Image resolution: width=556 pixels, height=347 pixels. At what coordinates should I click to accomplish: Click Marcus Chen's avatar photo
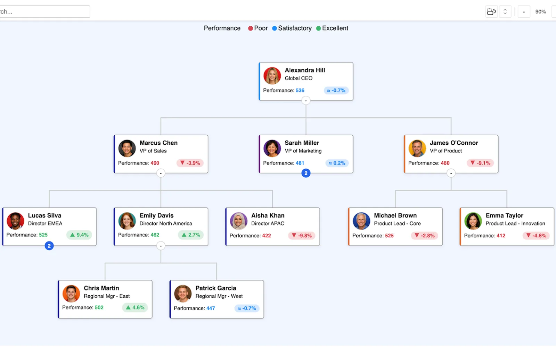click(x=127, y=148)
